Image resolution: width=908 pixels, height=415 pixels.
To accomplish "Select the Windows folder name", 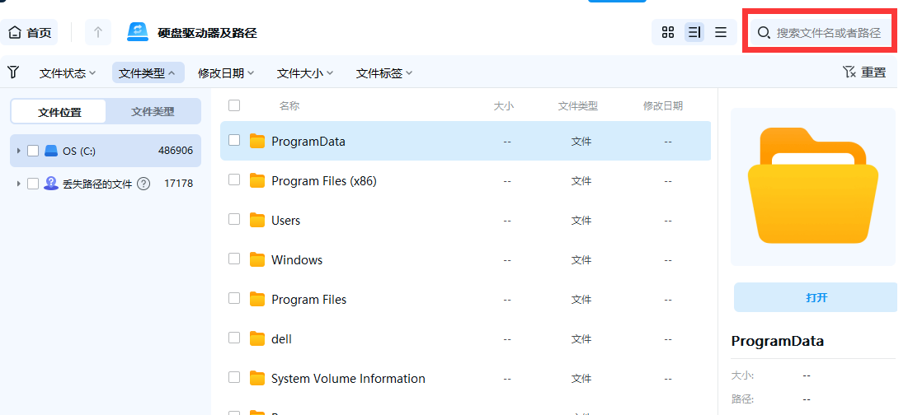I will click(297, 260).
